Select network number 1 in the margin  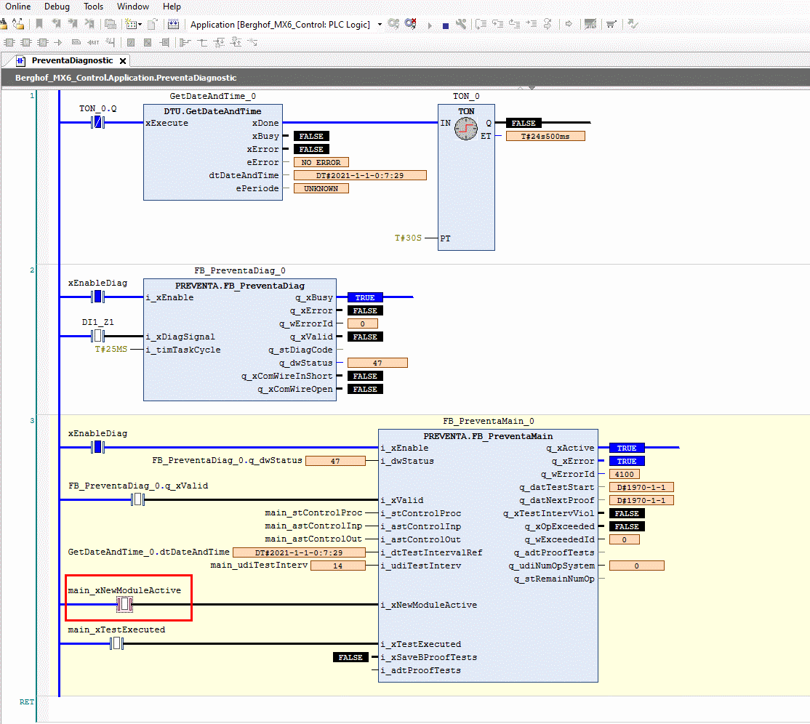pyautogui.click(x=32, y=95)
